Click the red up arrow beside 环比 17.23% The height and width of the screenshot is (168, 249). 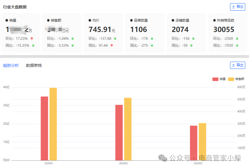(x=32, y=39)
